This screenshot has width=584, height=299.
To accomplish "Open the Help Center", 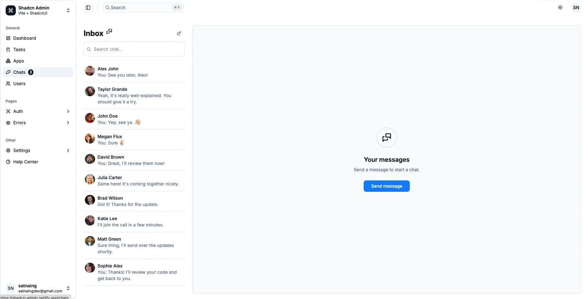I will pos(38,162).
